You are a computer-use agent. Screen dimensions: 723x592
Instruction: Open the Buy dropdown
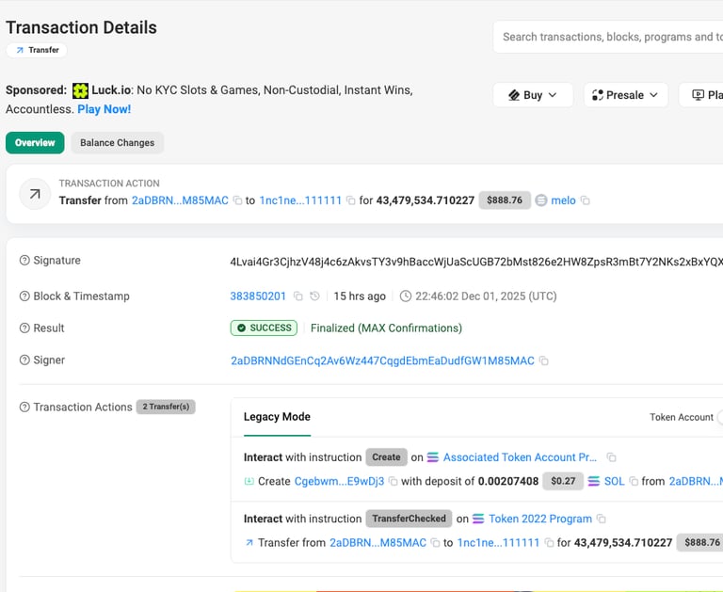pyautogui.click(x=533, y=95)
